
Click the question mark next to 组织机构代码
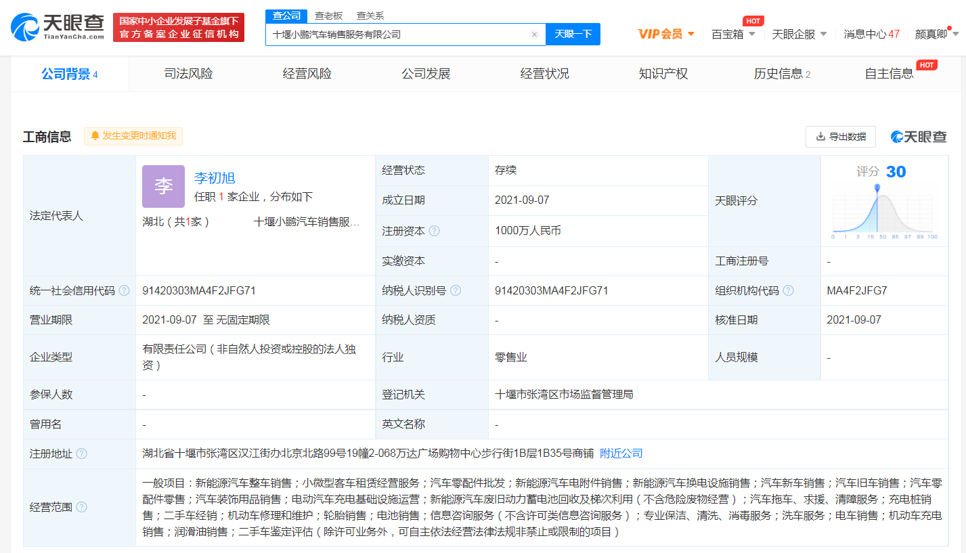coord(788,290)
